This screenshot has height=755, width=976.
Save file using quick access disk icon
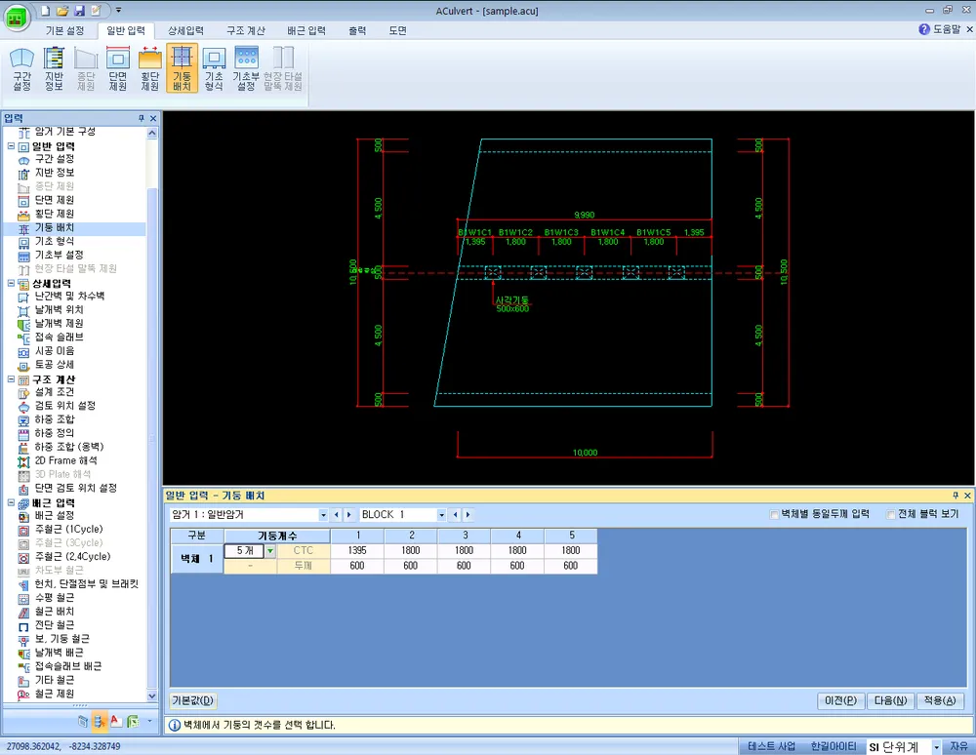[x=79, y=11]
